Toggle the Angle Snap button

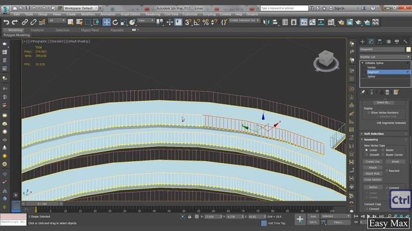tap(197, 22)
